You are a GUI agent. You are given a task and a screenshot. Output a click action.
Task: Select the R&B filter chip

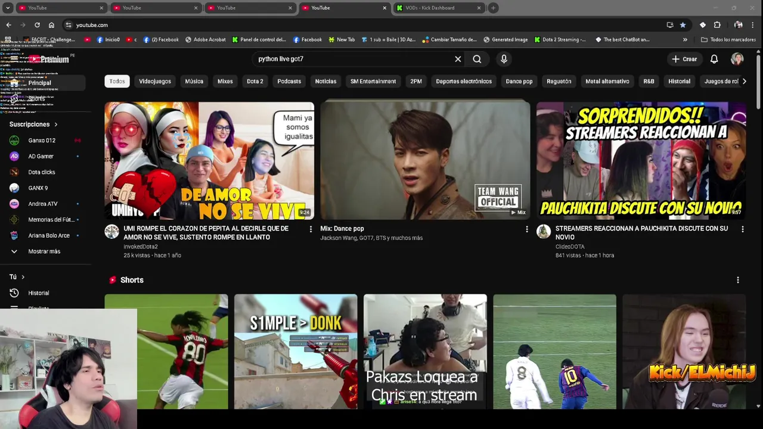pos(649,81)
